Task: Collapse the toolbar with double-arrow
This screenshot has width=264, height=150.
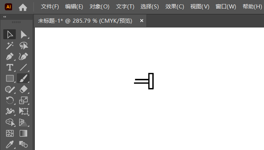Action: click(5, 17)
